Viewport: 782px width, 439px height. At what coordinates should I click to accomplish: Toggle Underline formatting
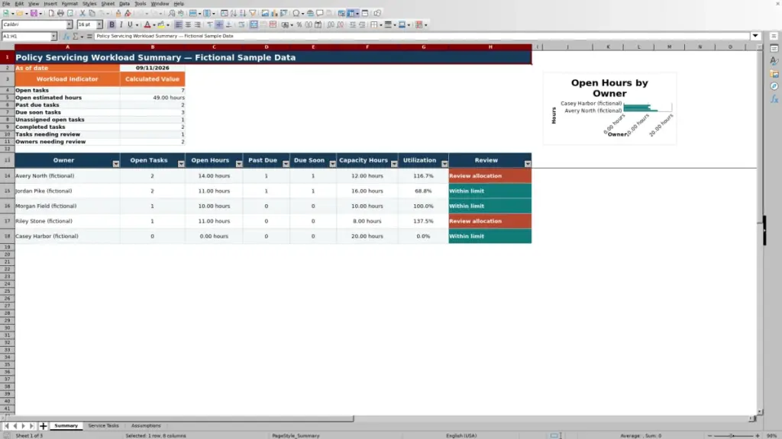pyautogui.click(x=130, y=25)
